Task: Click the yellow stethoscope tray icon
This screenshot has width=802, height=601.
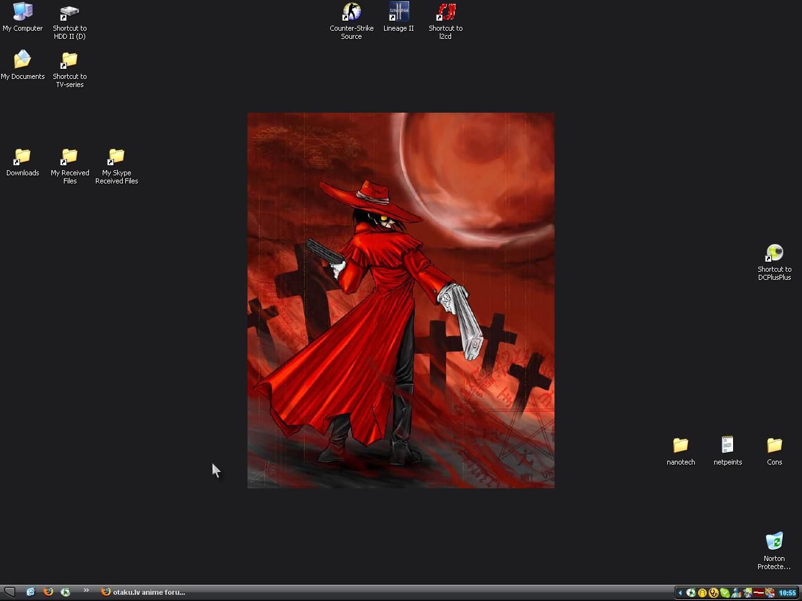Action: coord(714,593)
